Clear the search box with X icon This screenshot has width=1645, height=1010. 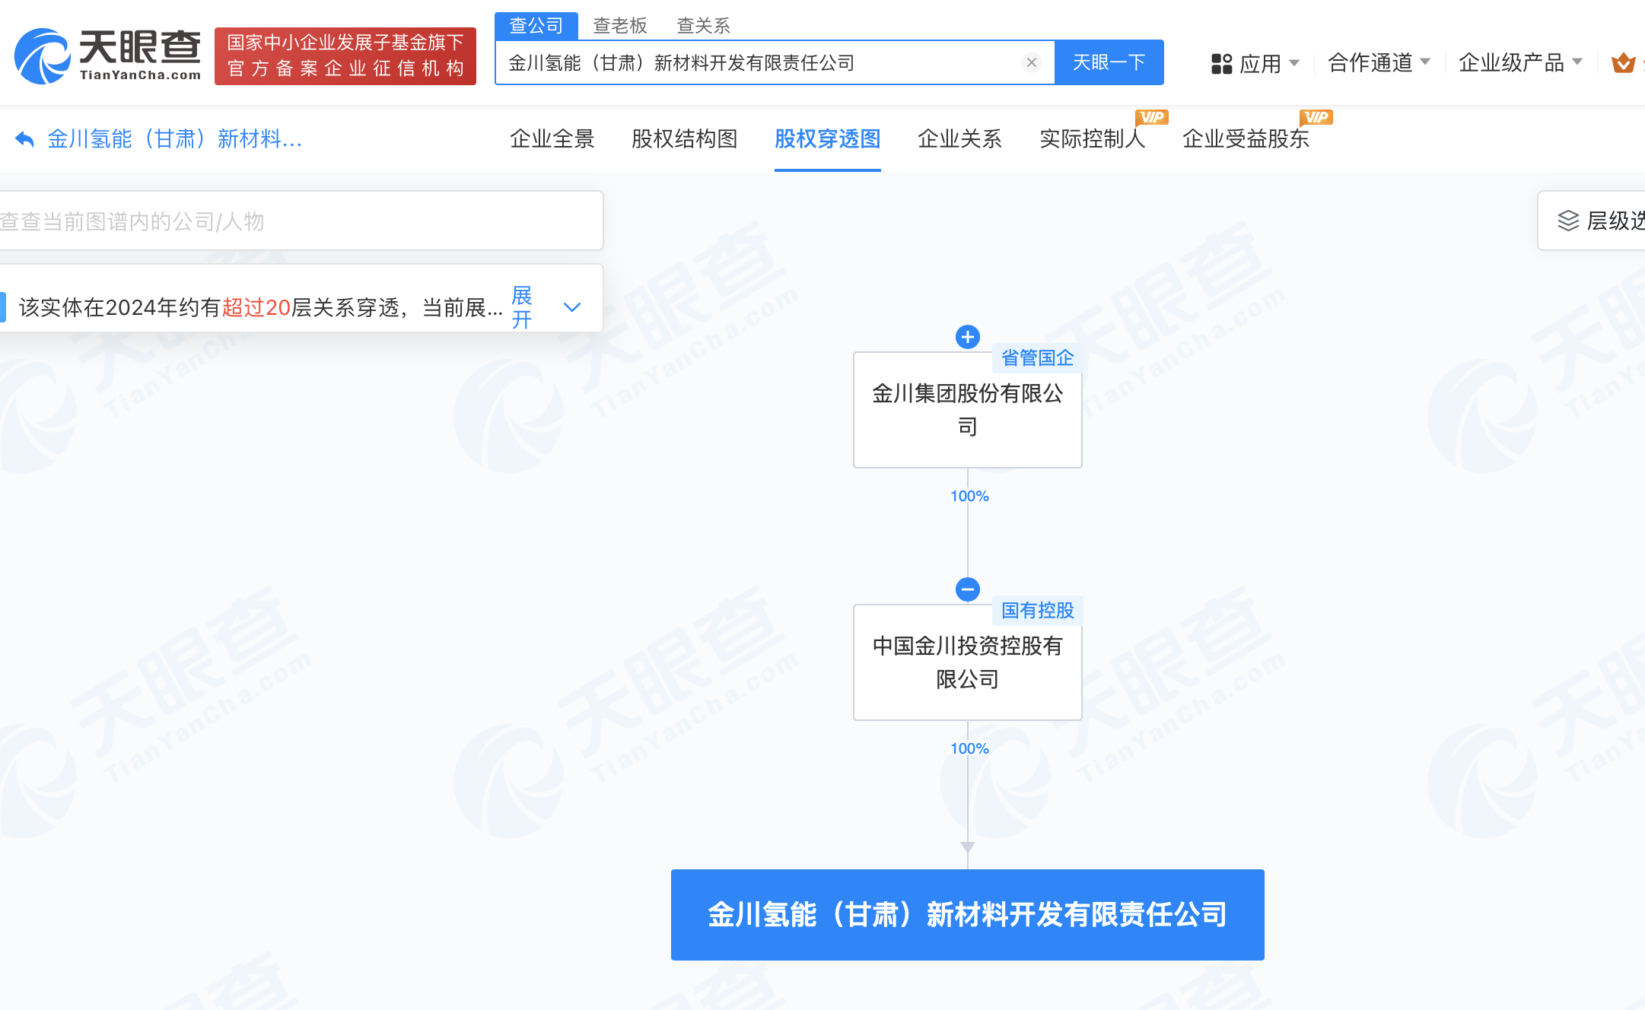pos(1031,62)
